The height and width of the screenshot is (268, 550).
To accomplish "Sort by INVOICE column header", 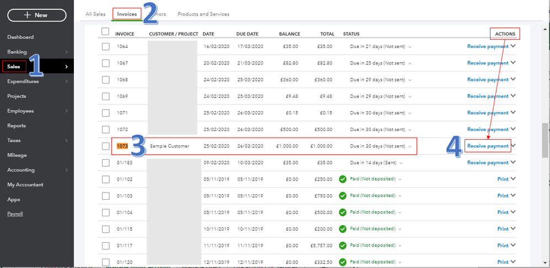I will [x=125, y=34].
